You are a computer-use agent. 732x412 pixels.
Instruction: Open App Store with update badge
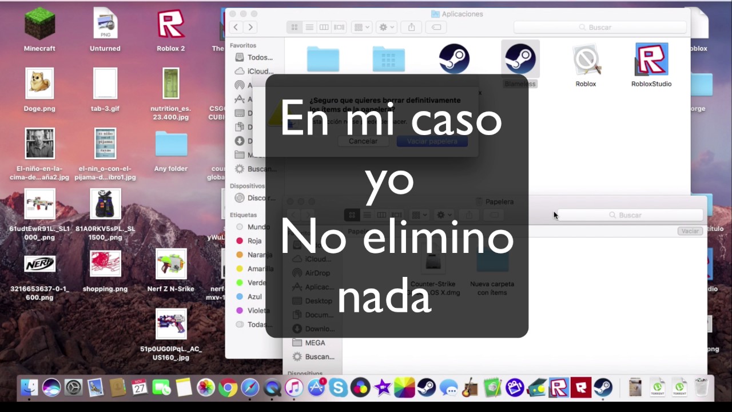[316, 388]
